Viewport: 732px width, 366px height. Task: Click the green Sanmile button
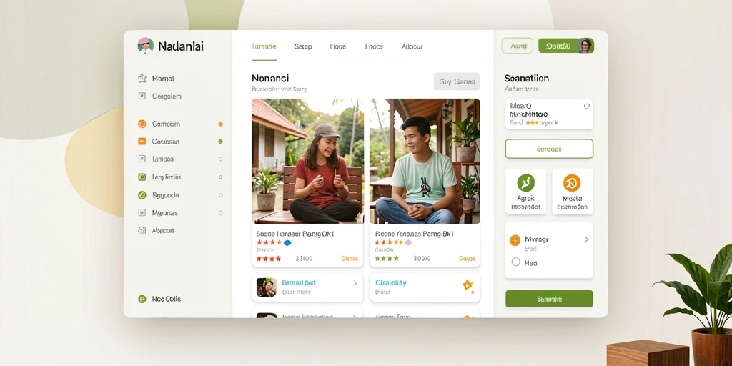pos(549,299)
